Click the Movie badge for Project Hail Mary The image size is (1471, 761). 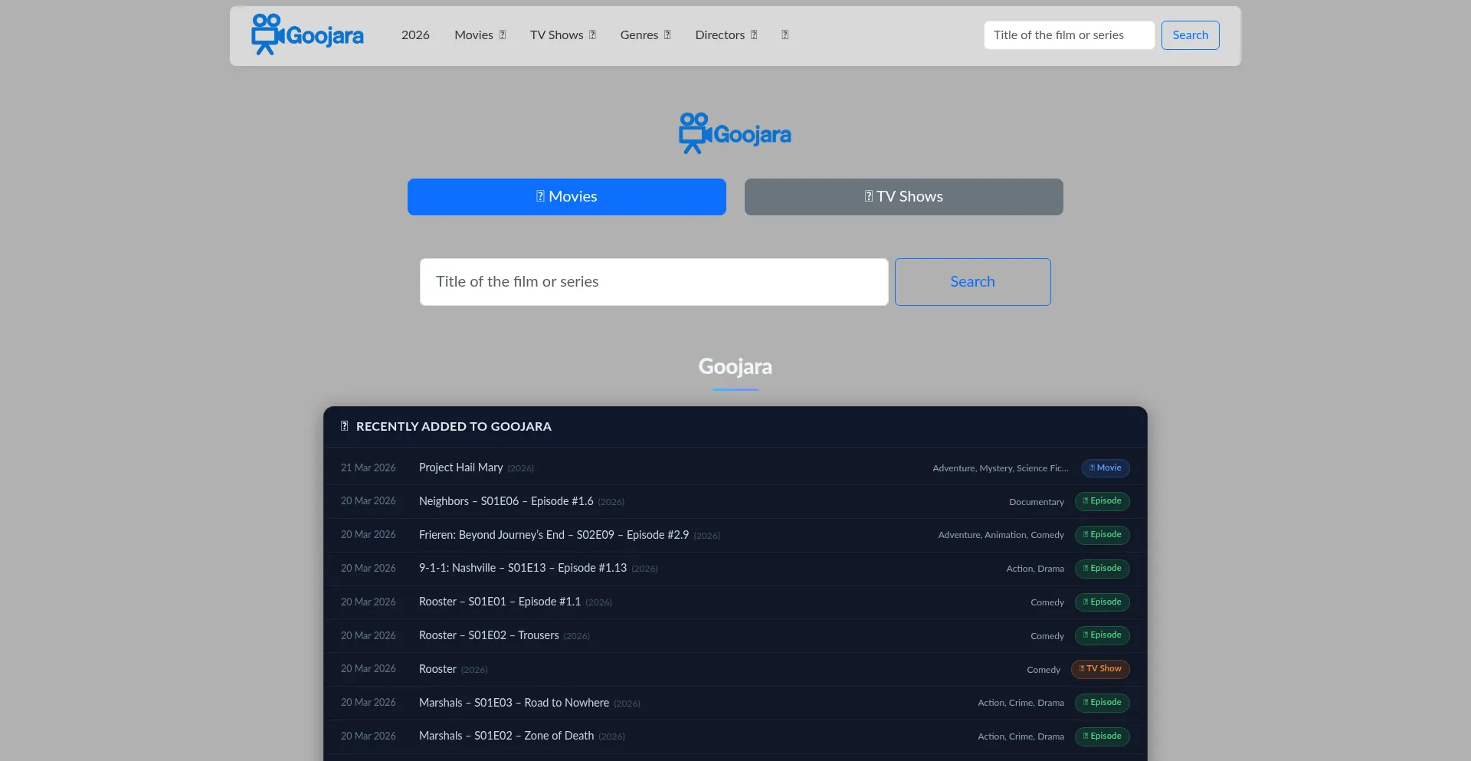[1106, 467]
